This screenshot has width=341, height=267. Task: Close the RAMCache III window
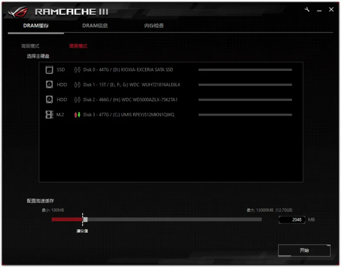[331, 9]
